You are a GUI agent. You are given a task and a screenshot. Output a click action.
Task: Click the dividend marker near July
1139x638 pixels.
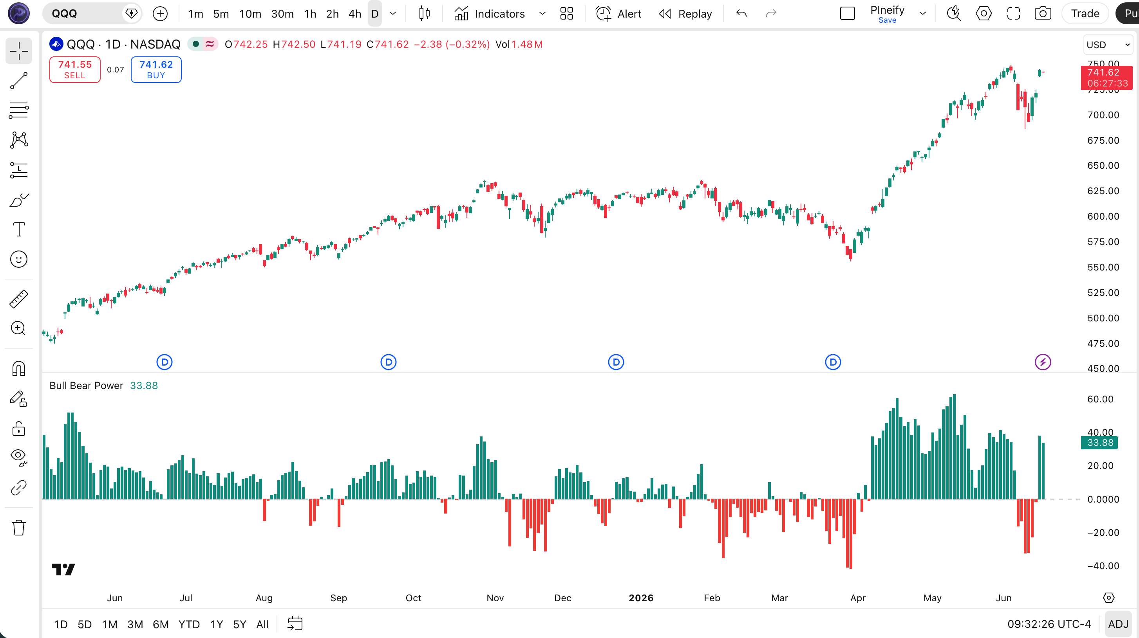click(165, 362)
